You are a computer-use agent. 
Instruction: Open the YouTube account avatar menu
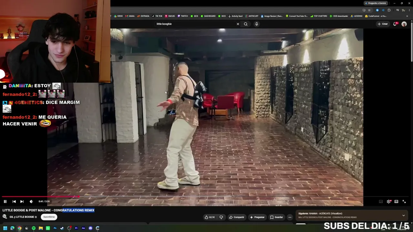(404, 24)
